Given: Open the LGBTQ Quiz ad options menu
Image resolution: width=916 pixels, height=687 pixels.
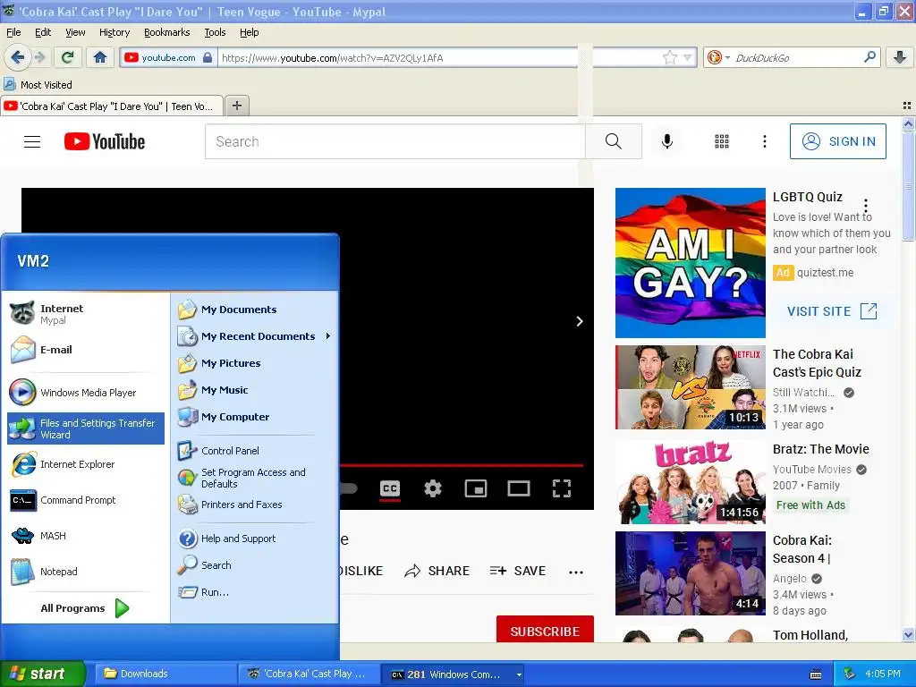Looking at the screenshot, I should point(866,205).
